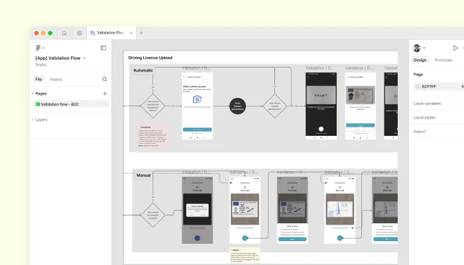Switch to the File tab
The height and width of the screenshot is (265, 464).
coord(38,79)
